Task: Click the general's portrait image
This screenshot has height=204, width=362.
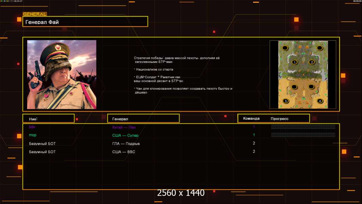Action: click(x=62, y=74)
